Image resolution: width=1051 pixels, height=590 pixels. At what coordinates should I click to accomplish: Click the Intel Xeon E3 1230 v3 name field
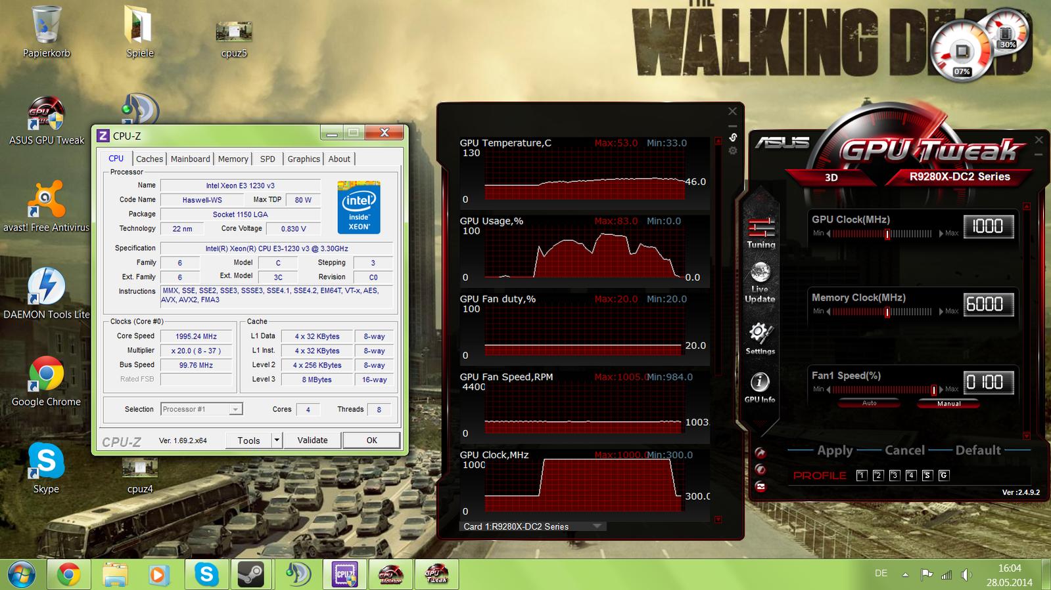click(x=241, y=186)
